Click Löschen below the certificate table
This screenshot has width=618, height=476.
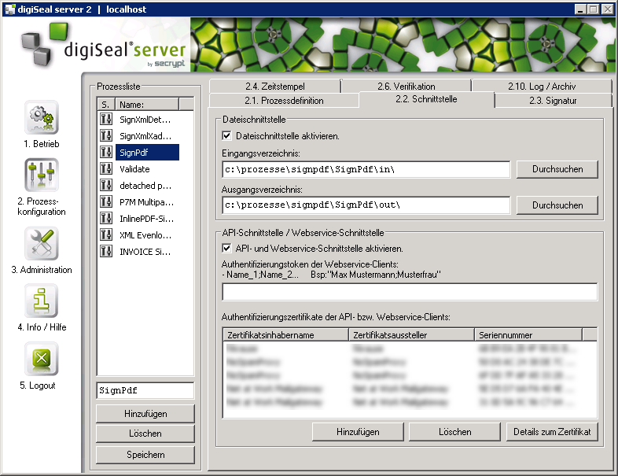click(454, 432)
